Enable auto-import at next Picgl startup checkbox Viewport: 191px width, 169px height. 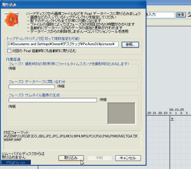pos(9,51)
